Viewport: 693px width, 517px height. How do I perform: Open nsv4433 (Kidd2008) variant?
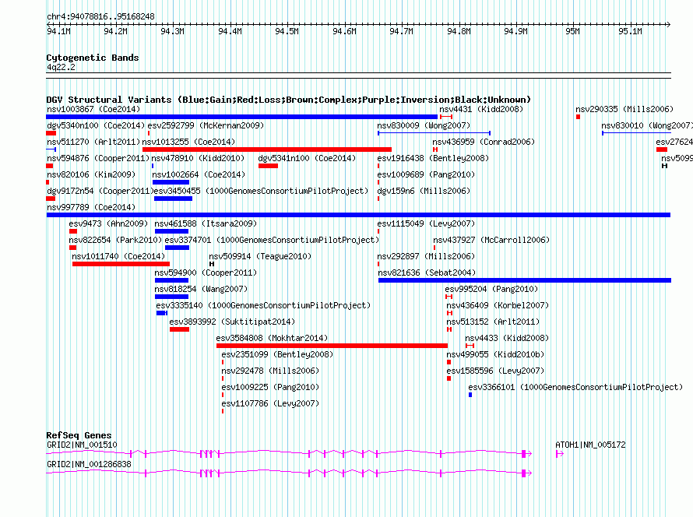506,338
